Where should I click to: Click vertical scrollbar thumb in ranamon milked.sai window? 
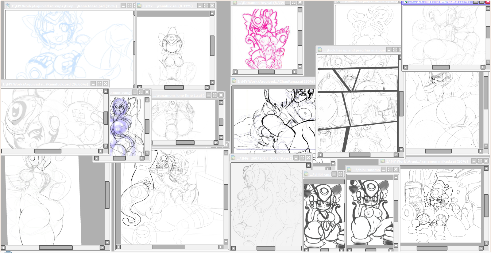(486, 206)
